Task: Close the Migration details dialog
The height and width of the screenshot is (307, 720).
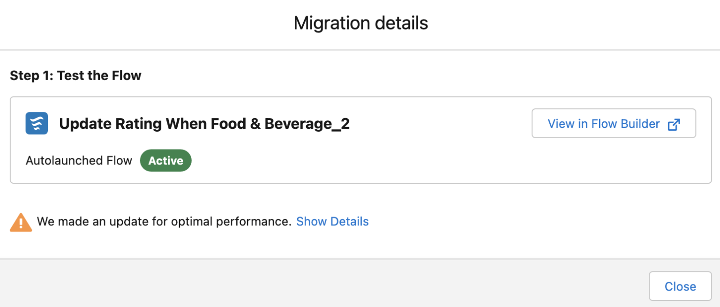Action: point(680,286)
